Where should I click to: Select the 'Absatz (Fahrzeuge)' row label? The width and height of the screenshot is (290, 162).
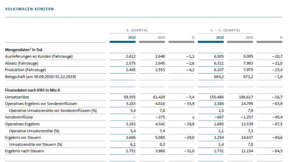tap(21, 63)
